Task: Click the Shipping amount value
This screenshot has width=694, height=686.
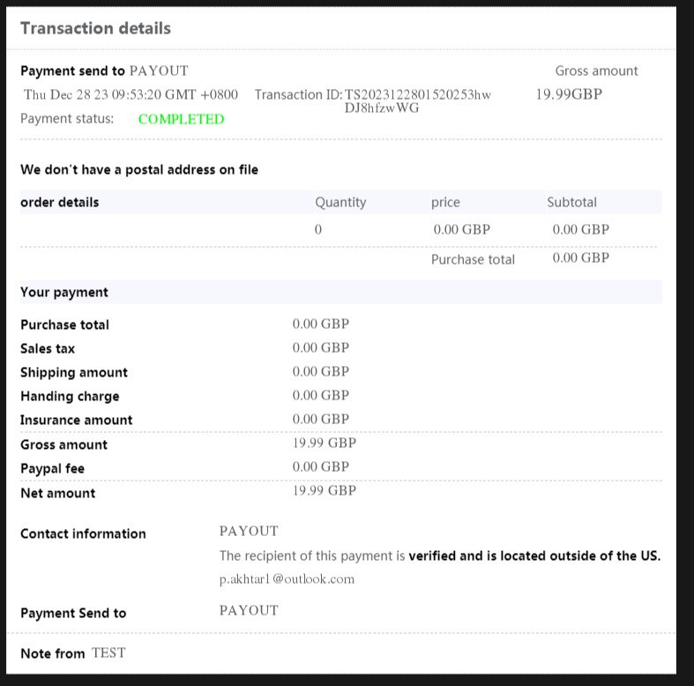Action: (x=320, y=371)
